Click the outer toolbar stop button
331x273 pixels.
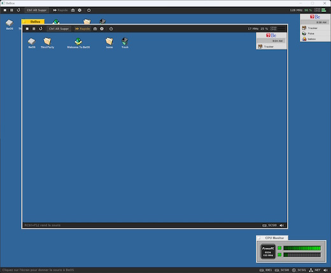click(x=5, y=10)
